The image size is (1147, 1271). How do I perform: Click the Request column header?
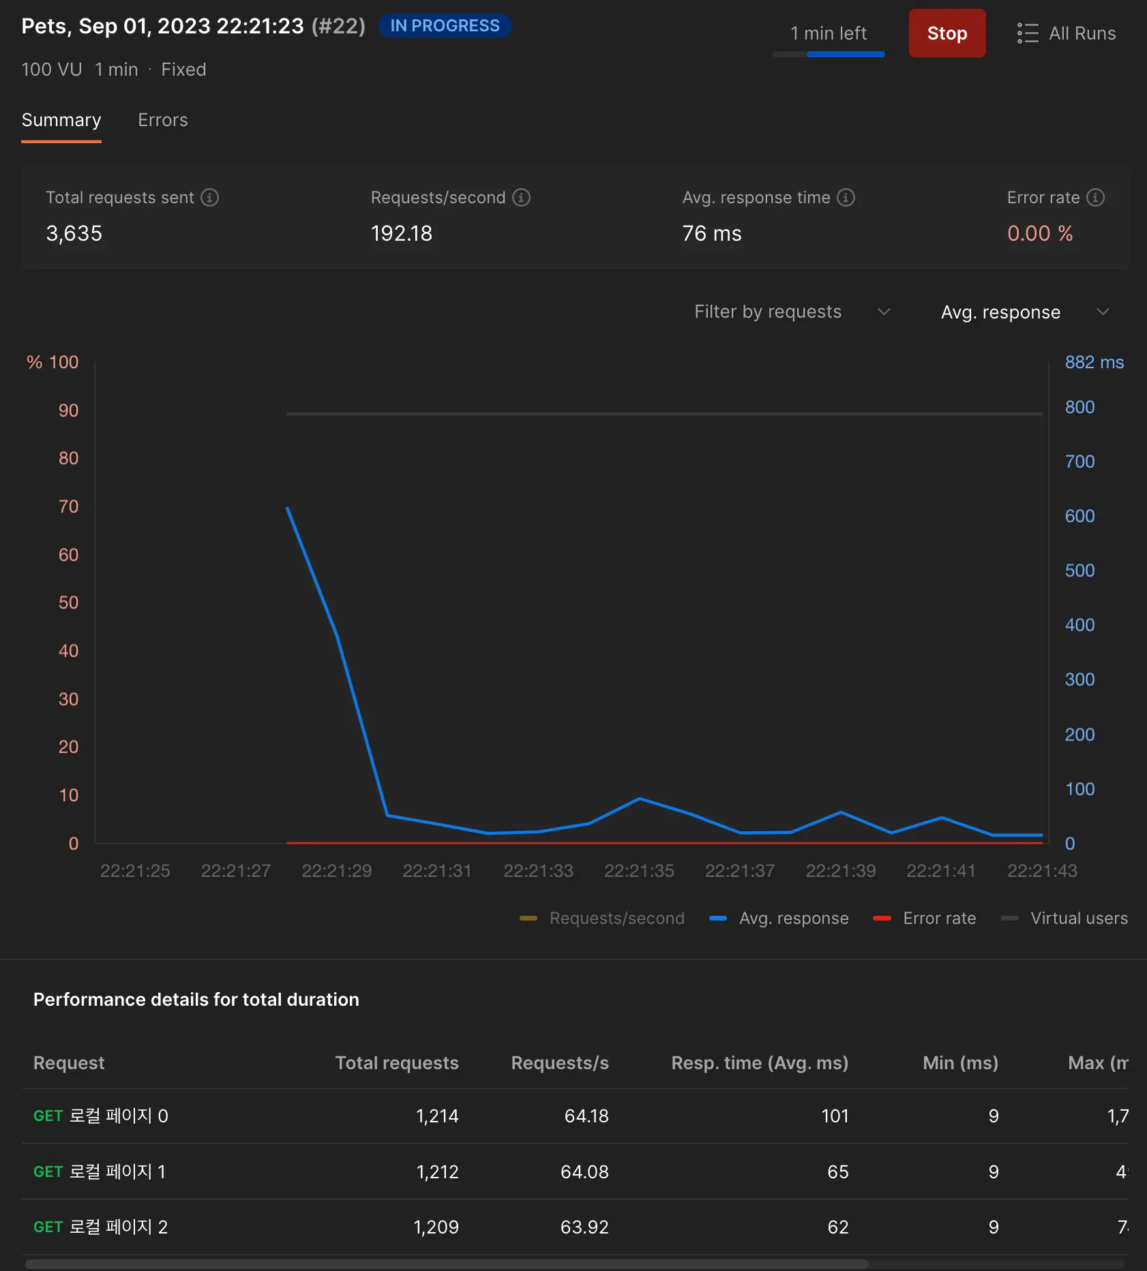point(69,1063)
